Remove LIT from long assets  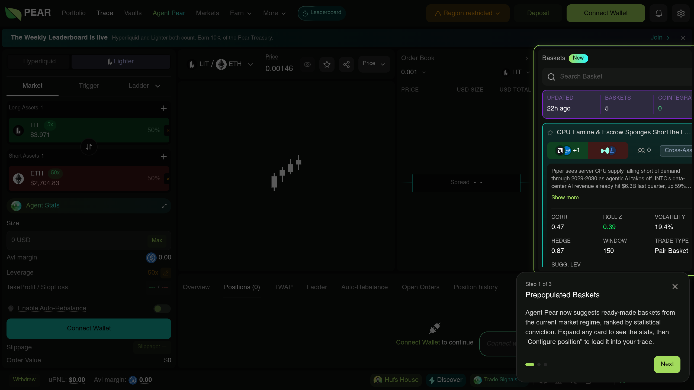click(x=168, y=131)
